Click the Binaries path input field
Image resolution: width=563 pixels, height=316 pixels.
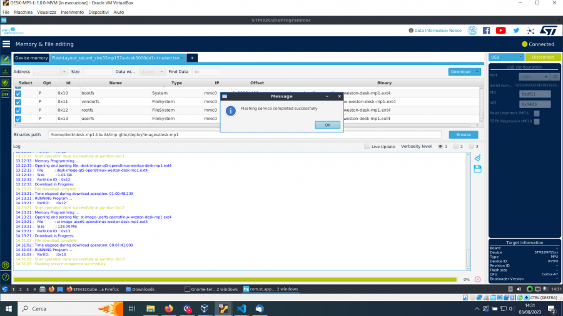pyautogui.click(x=245, y=134)
